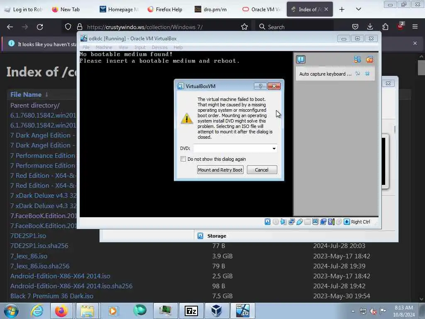
Task: Click the virtualization features V indicator
Action: coord(331,222)
